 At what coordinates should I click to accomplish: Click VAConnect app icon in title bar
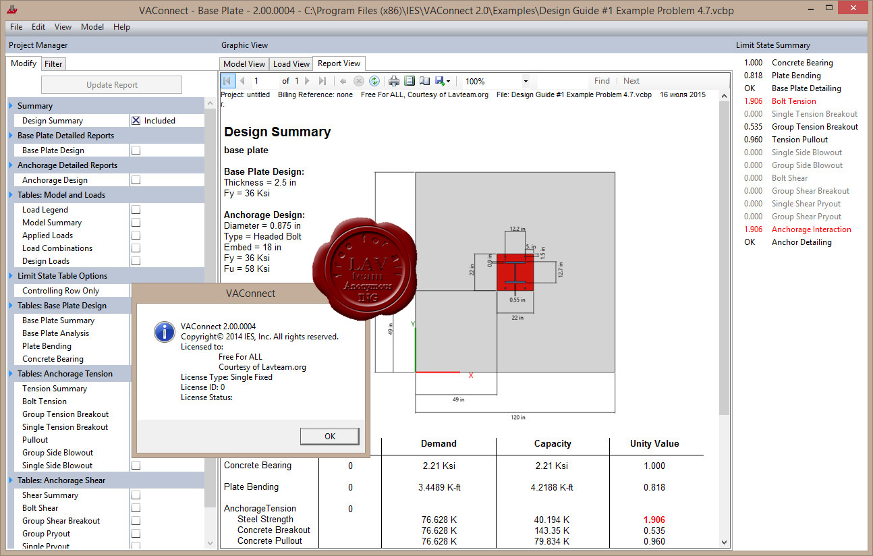click(11, 10)
